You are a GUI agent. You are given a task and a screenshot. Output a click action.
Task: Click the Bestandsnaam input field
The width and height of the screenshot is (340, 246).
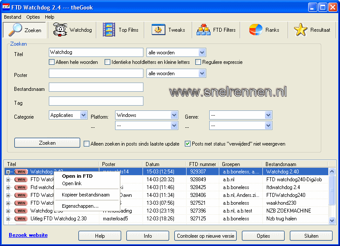pyautogui.click(x=96, y=87)
